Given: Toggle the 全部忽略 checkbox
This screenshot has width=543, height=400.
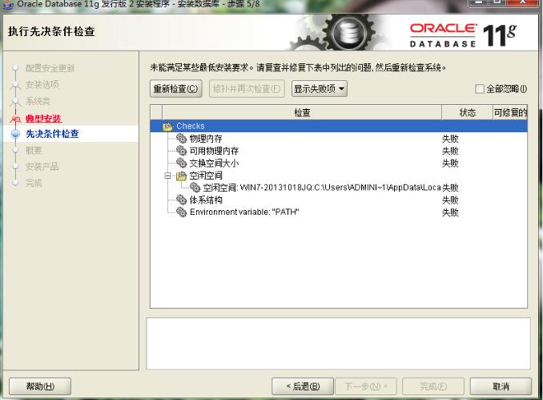Looking at the screenshot, I should (x=480, y=89).
